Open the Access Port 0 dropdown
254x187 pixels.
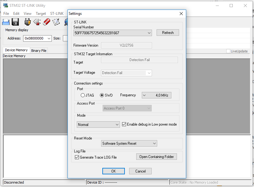click(x=127, y=108)
